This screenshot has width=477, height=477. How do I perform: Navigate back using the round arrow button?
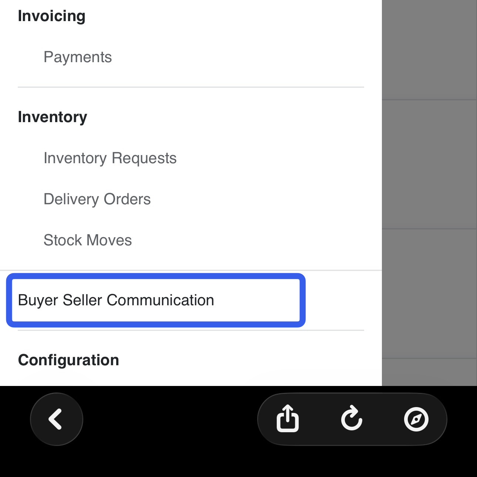(x=56, y=419)
